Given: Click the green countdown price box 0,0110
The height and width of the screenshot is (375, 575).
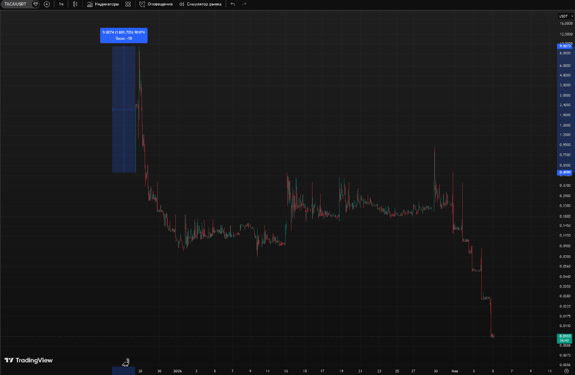Looking at the screenshot, I should [565, 338].
